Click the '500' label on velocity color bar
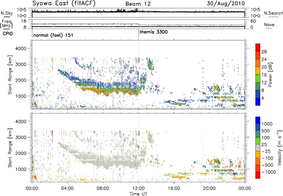The width and height of the screenshot is (283, 196). [x=266, y=131]
